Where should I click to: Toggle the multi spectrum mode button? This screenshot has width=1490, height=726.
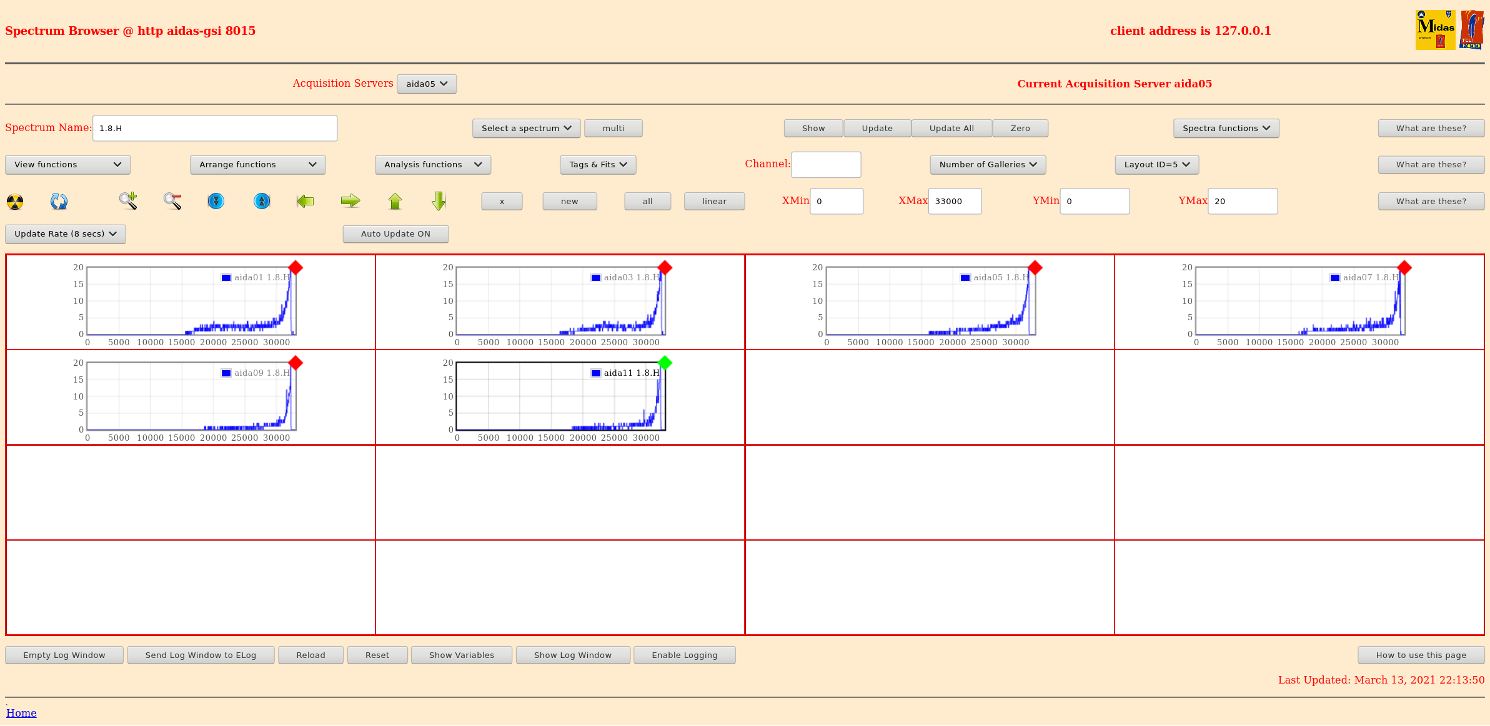tap(613, 129)
